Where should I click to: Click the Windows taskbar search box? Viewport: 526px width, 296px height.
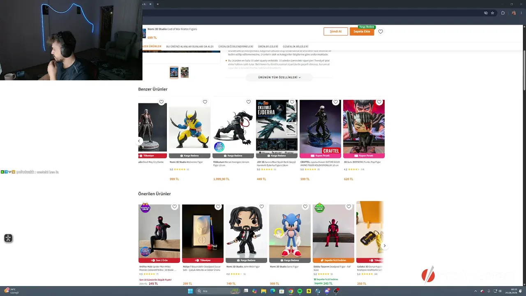point(212,291)
